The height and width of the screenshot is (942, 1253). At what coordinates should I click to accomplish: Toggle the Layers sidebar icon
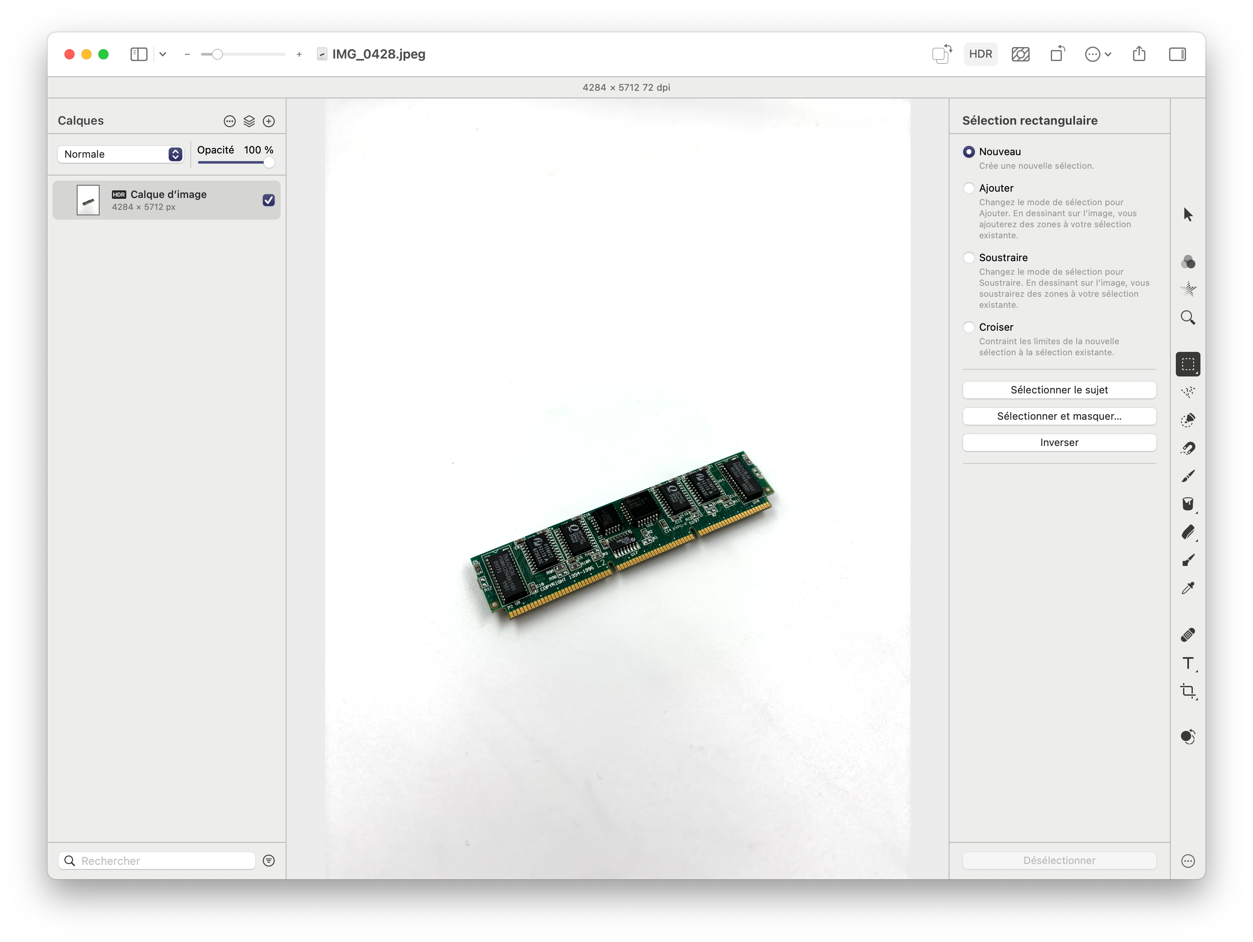pos(139,54)
